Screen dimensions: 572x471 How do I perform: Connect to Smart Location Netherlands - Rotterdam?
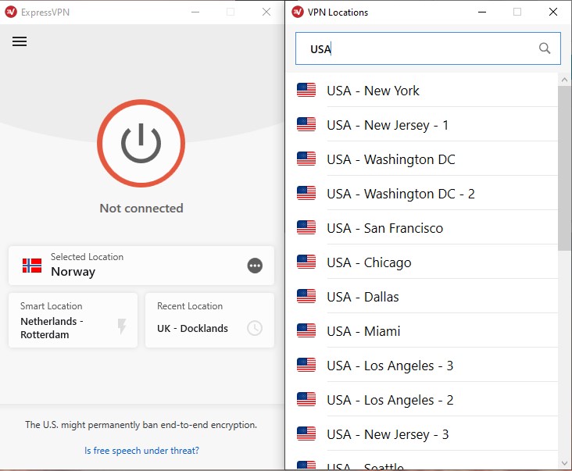73,320
